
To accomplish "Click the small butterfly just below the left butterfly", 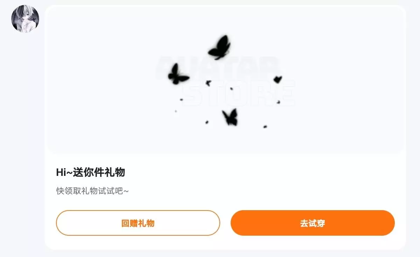I will coord(208,83).
